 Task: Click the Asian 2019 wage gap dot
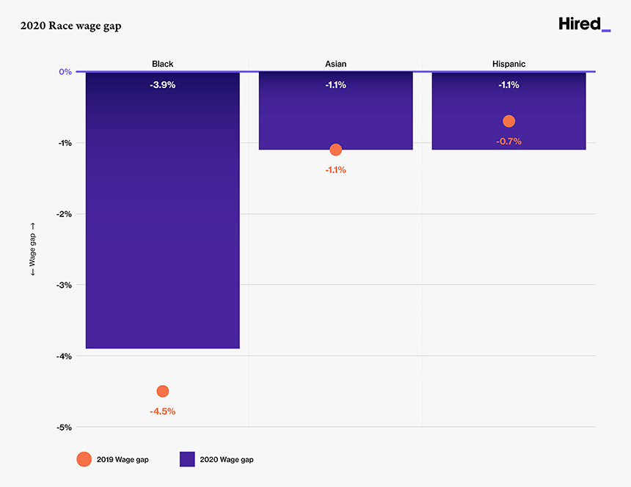(x=336, y=150)
